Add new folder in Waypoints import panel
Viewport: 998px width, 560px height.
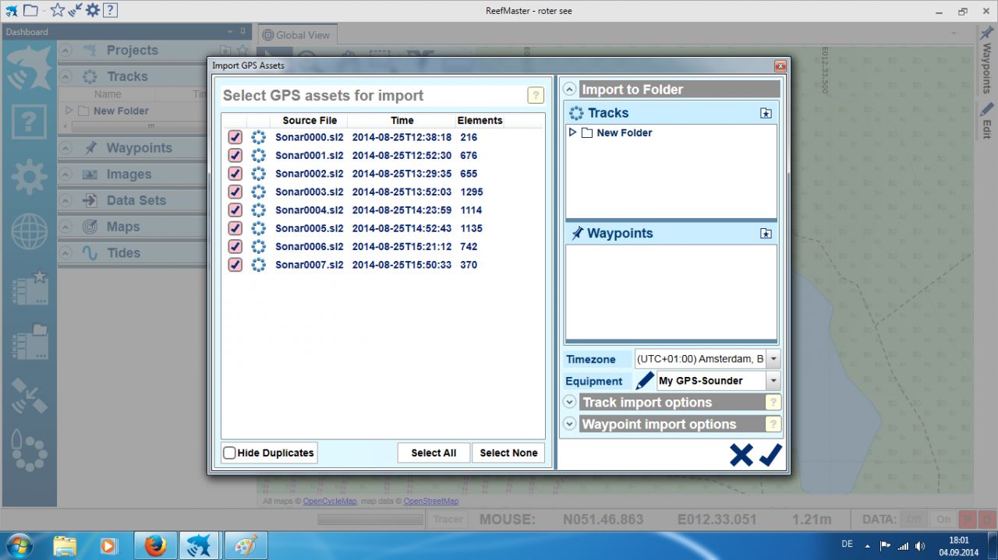tap(766, 234)
